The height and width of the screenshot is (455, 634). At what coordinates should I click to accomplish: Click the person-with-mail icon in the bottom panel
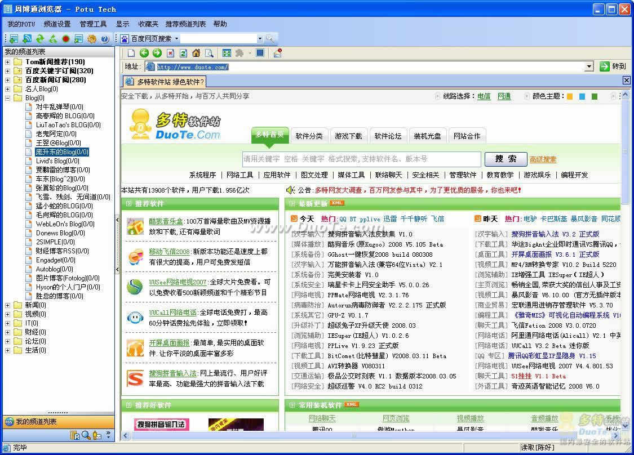point(96,435)
